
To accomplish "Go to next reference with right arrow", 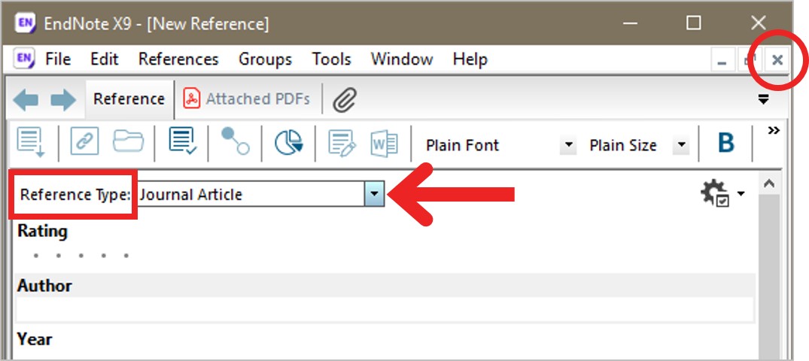I will 63,99.
